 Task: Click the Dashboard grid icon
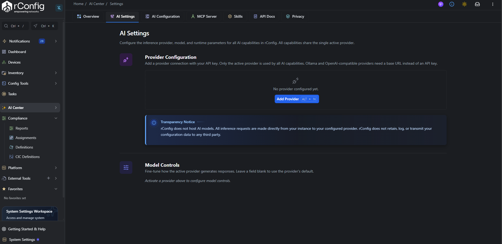click(x=4, y=52)
